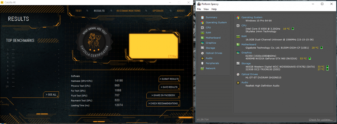This screenshot has height=124, width=337.
Task: Click SAVE RESULTS button in Catzilla
Action: point(169,87)
